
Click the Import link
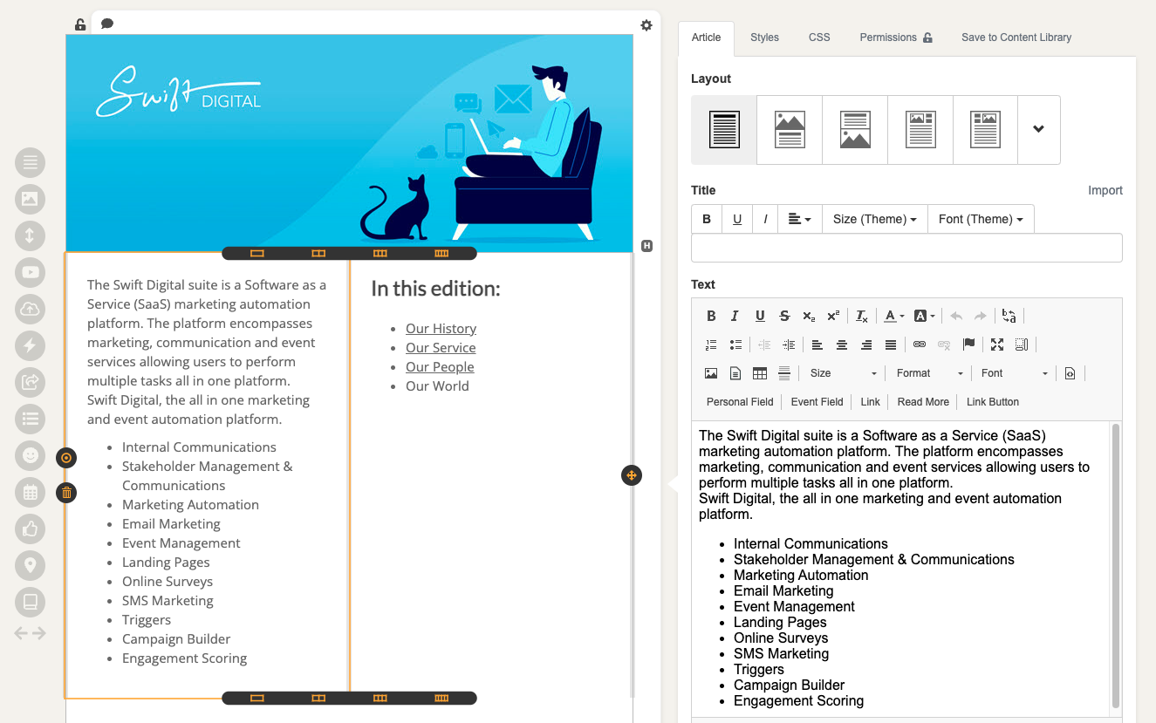pyautogui.click(x=1105, y=190)
